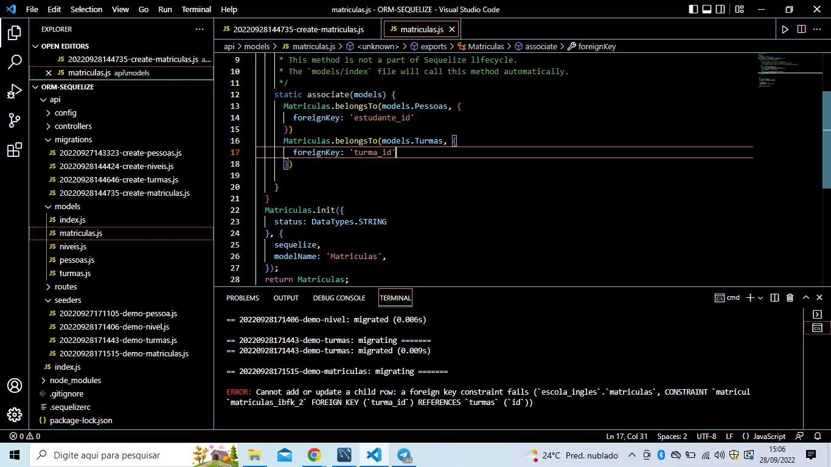Viewport: 831px width, 467px height.
Task: Click the feedback icon in status bar
Action: [x=800, y=436]
